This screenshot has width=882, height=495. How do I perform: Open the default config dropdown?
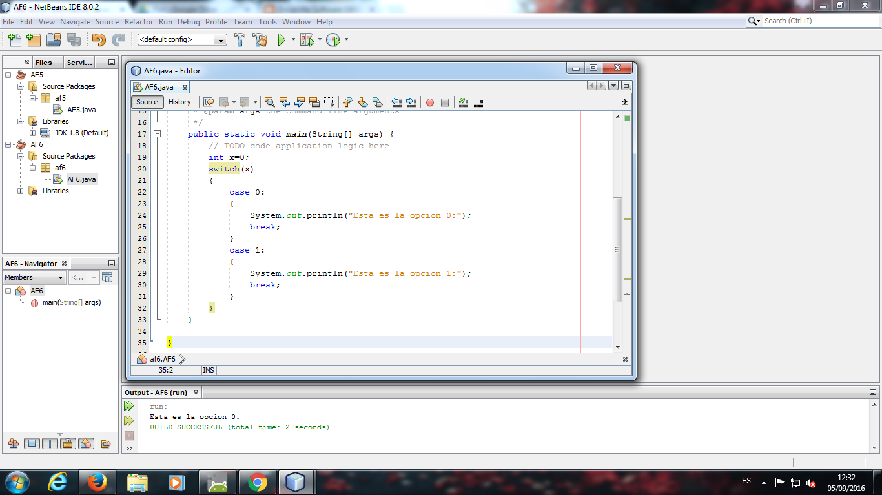[220, 39]
